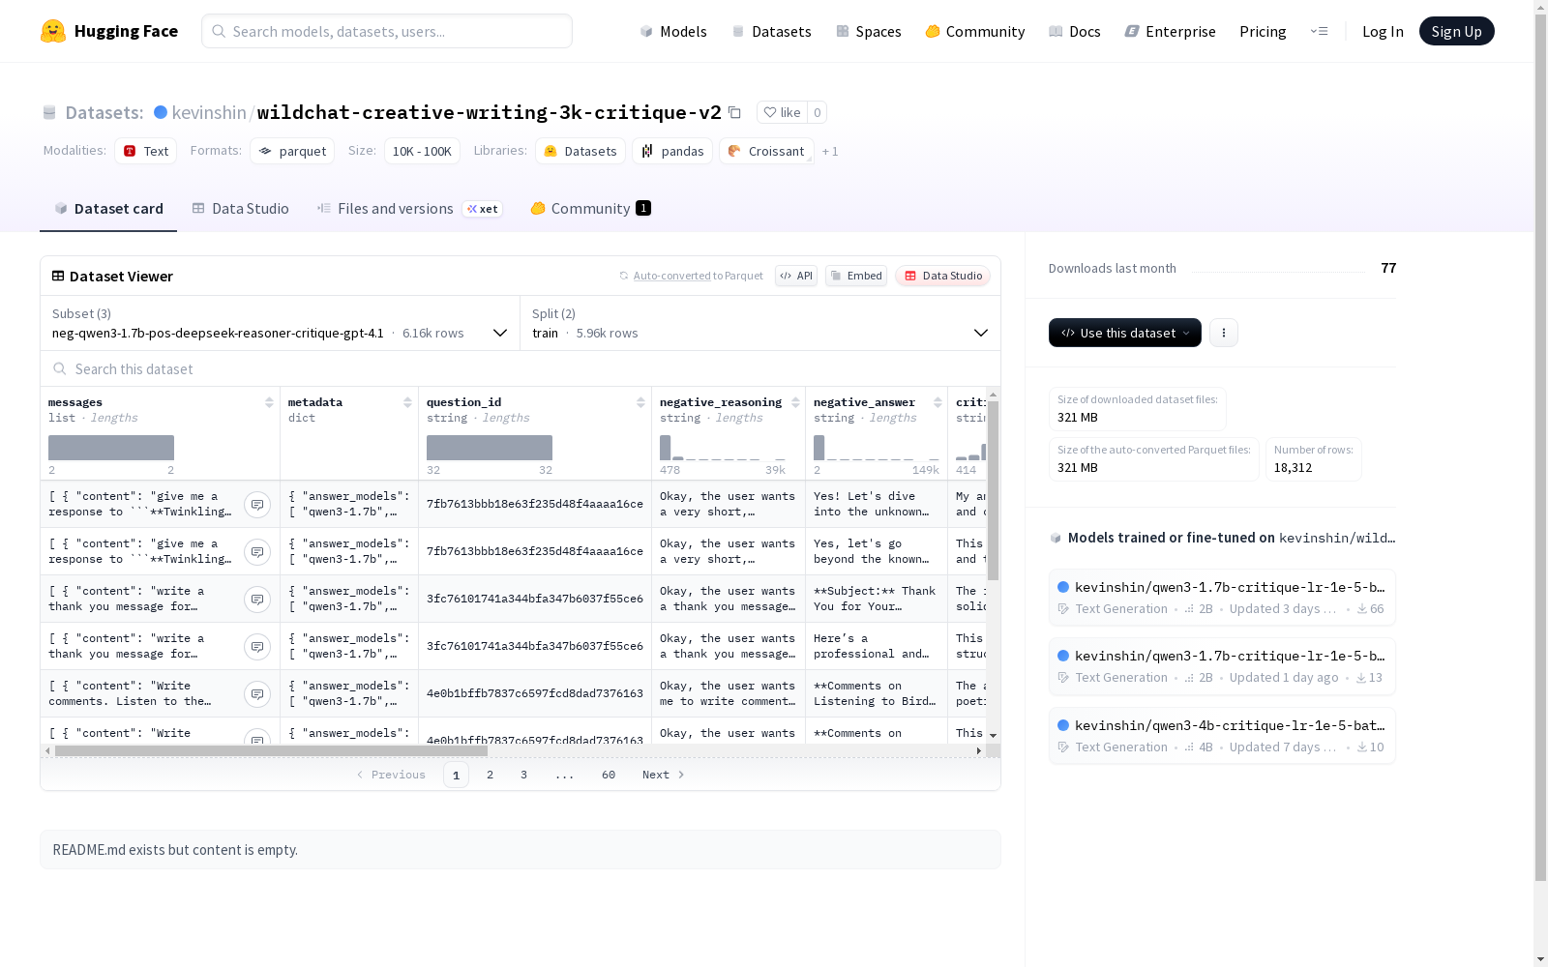Go to Datasets in the navigation
The image size is (1548, 967).
click(771, 31)
